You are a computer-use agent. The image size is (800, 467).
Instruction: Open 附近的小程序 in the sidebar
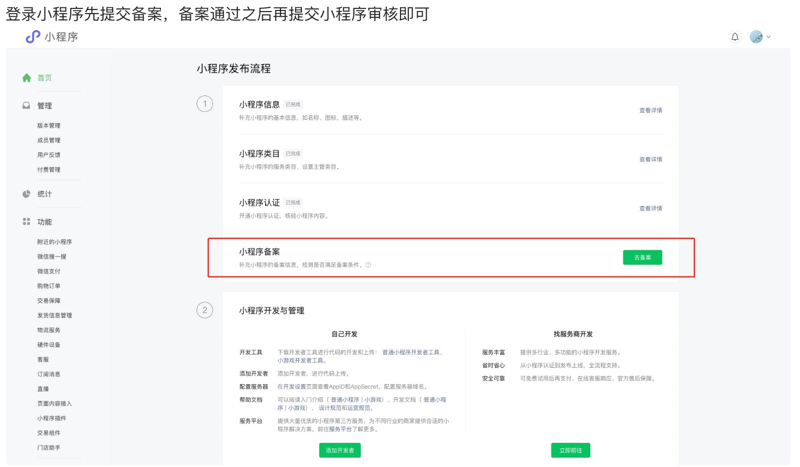pyautogui.click(x=55, y=242)
